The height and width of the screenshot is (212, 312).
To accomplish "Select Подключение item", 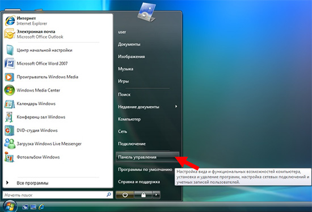I will tap(132, 144).
